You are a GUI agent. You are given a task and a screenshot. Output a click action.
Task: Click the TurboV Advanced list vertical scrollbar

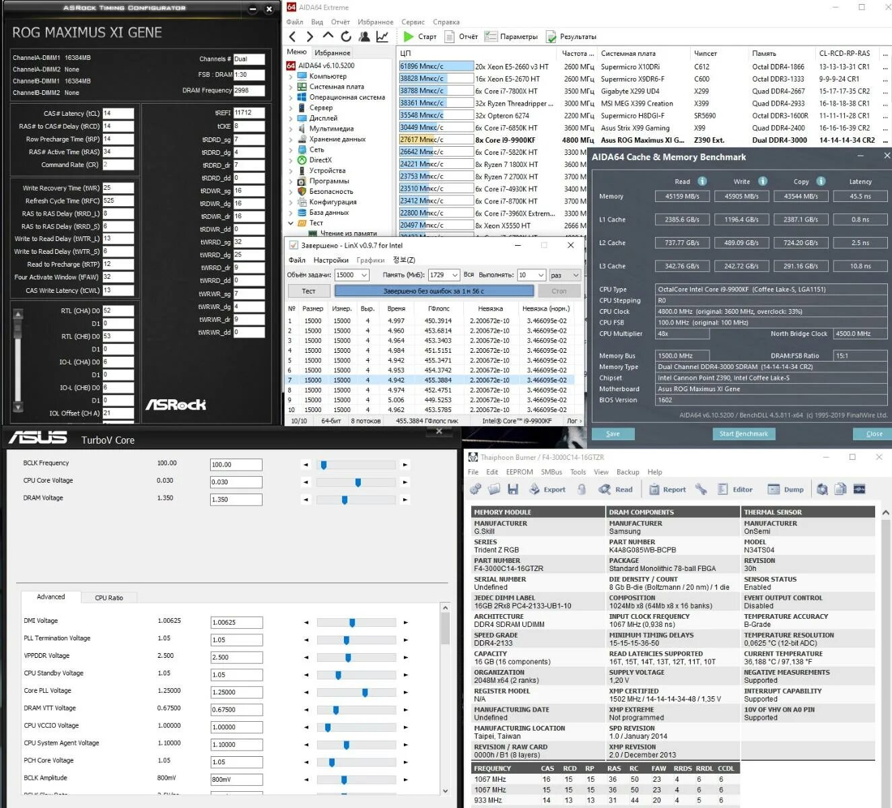445,699
